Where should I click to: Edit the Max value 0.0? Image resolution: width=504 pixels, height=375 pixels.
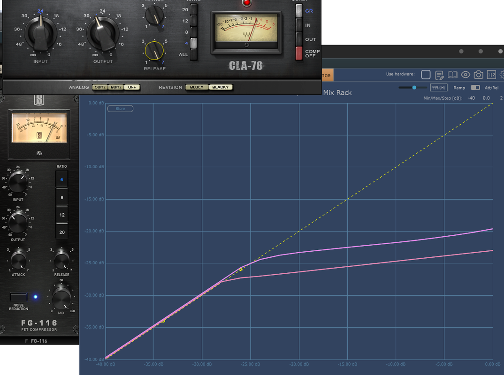(486, 98)
